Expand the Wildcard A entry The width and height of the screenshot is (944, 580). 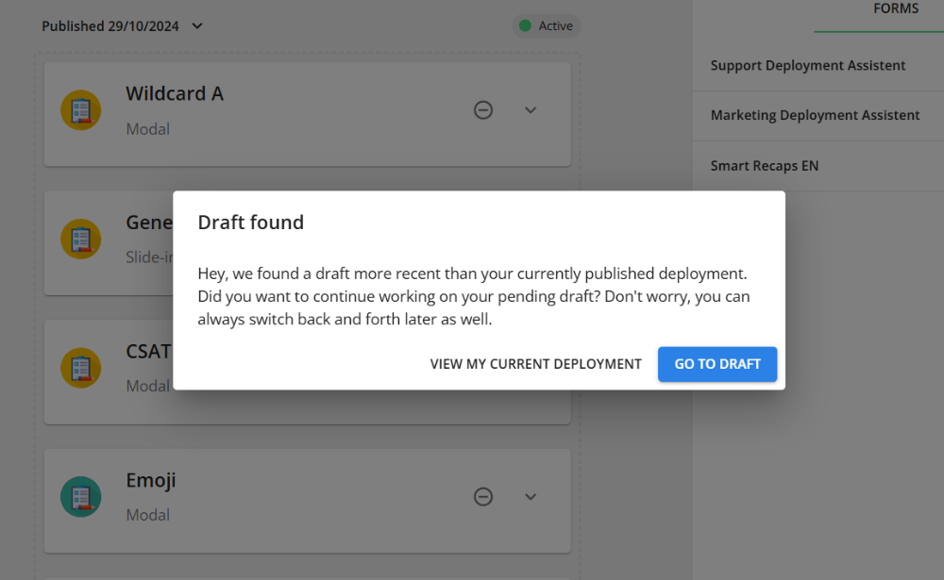pos(530,110)
